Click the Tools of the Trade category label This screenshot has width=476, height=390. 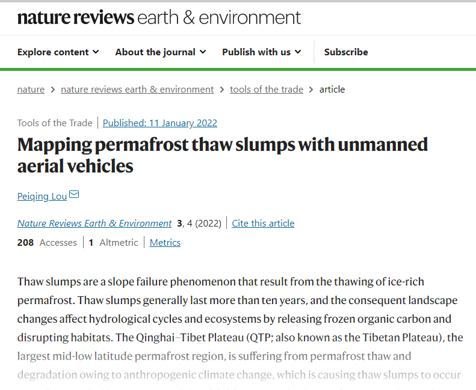pos(55,123)
